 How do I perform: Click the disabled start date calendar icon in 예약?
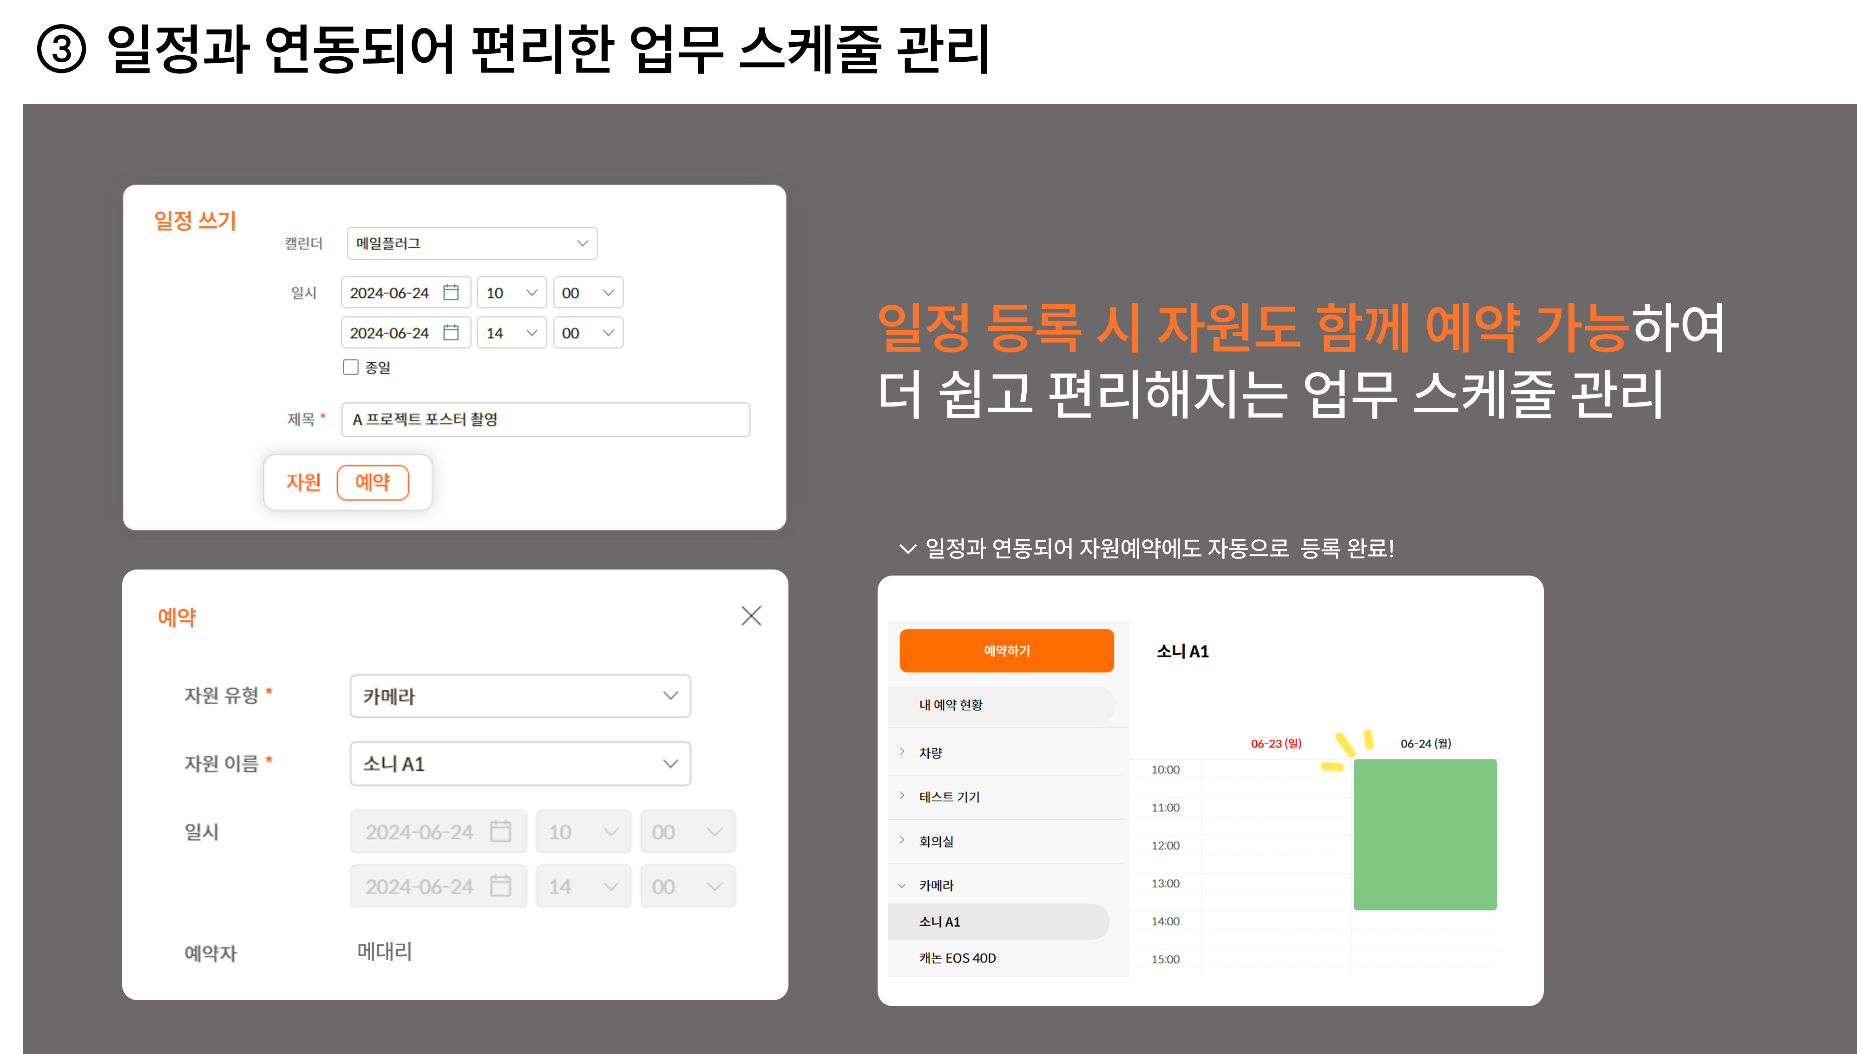tap(500, 831)
